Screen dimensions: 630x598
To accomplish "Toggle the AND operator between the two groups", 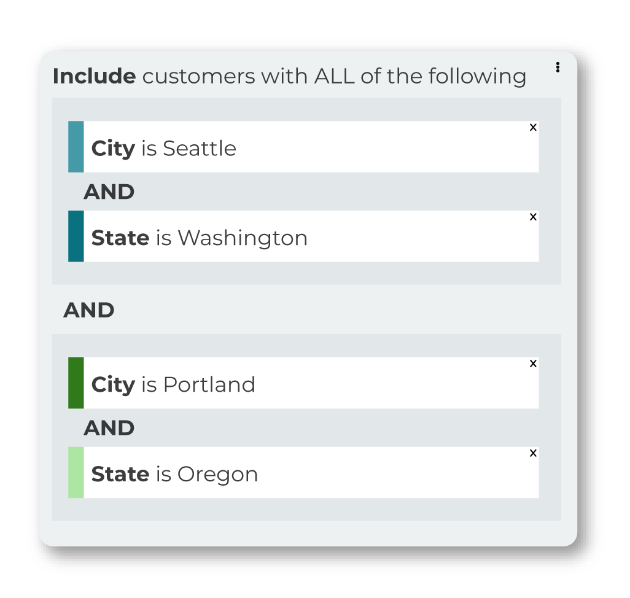I will pyautogui.click(x=89, y=310).
